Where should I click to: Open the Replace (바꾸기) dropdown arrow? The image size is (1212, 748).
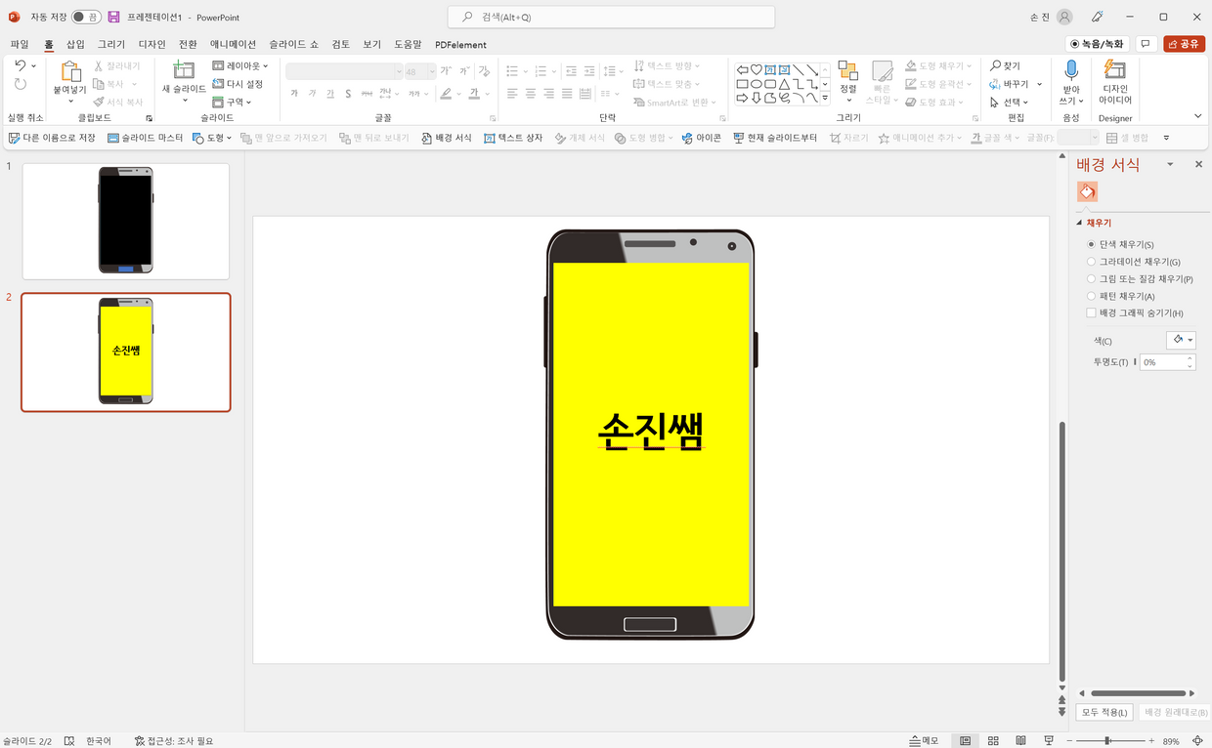tap(1039, 84)
